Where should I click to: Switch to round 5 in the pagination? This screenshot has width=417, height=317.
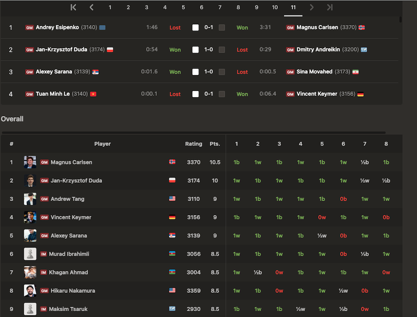(x=183, y=7)
